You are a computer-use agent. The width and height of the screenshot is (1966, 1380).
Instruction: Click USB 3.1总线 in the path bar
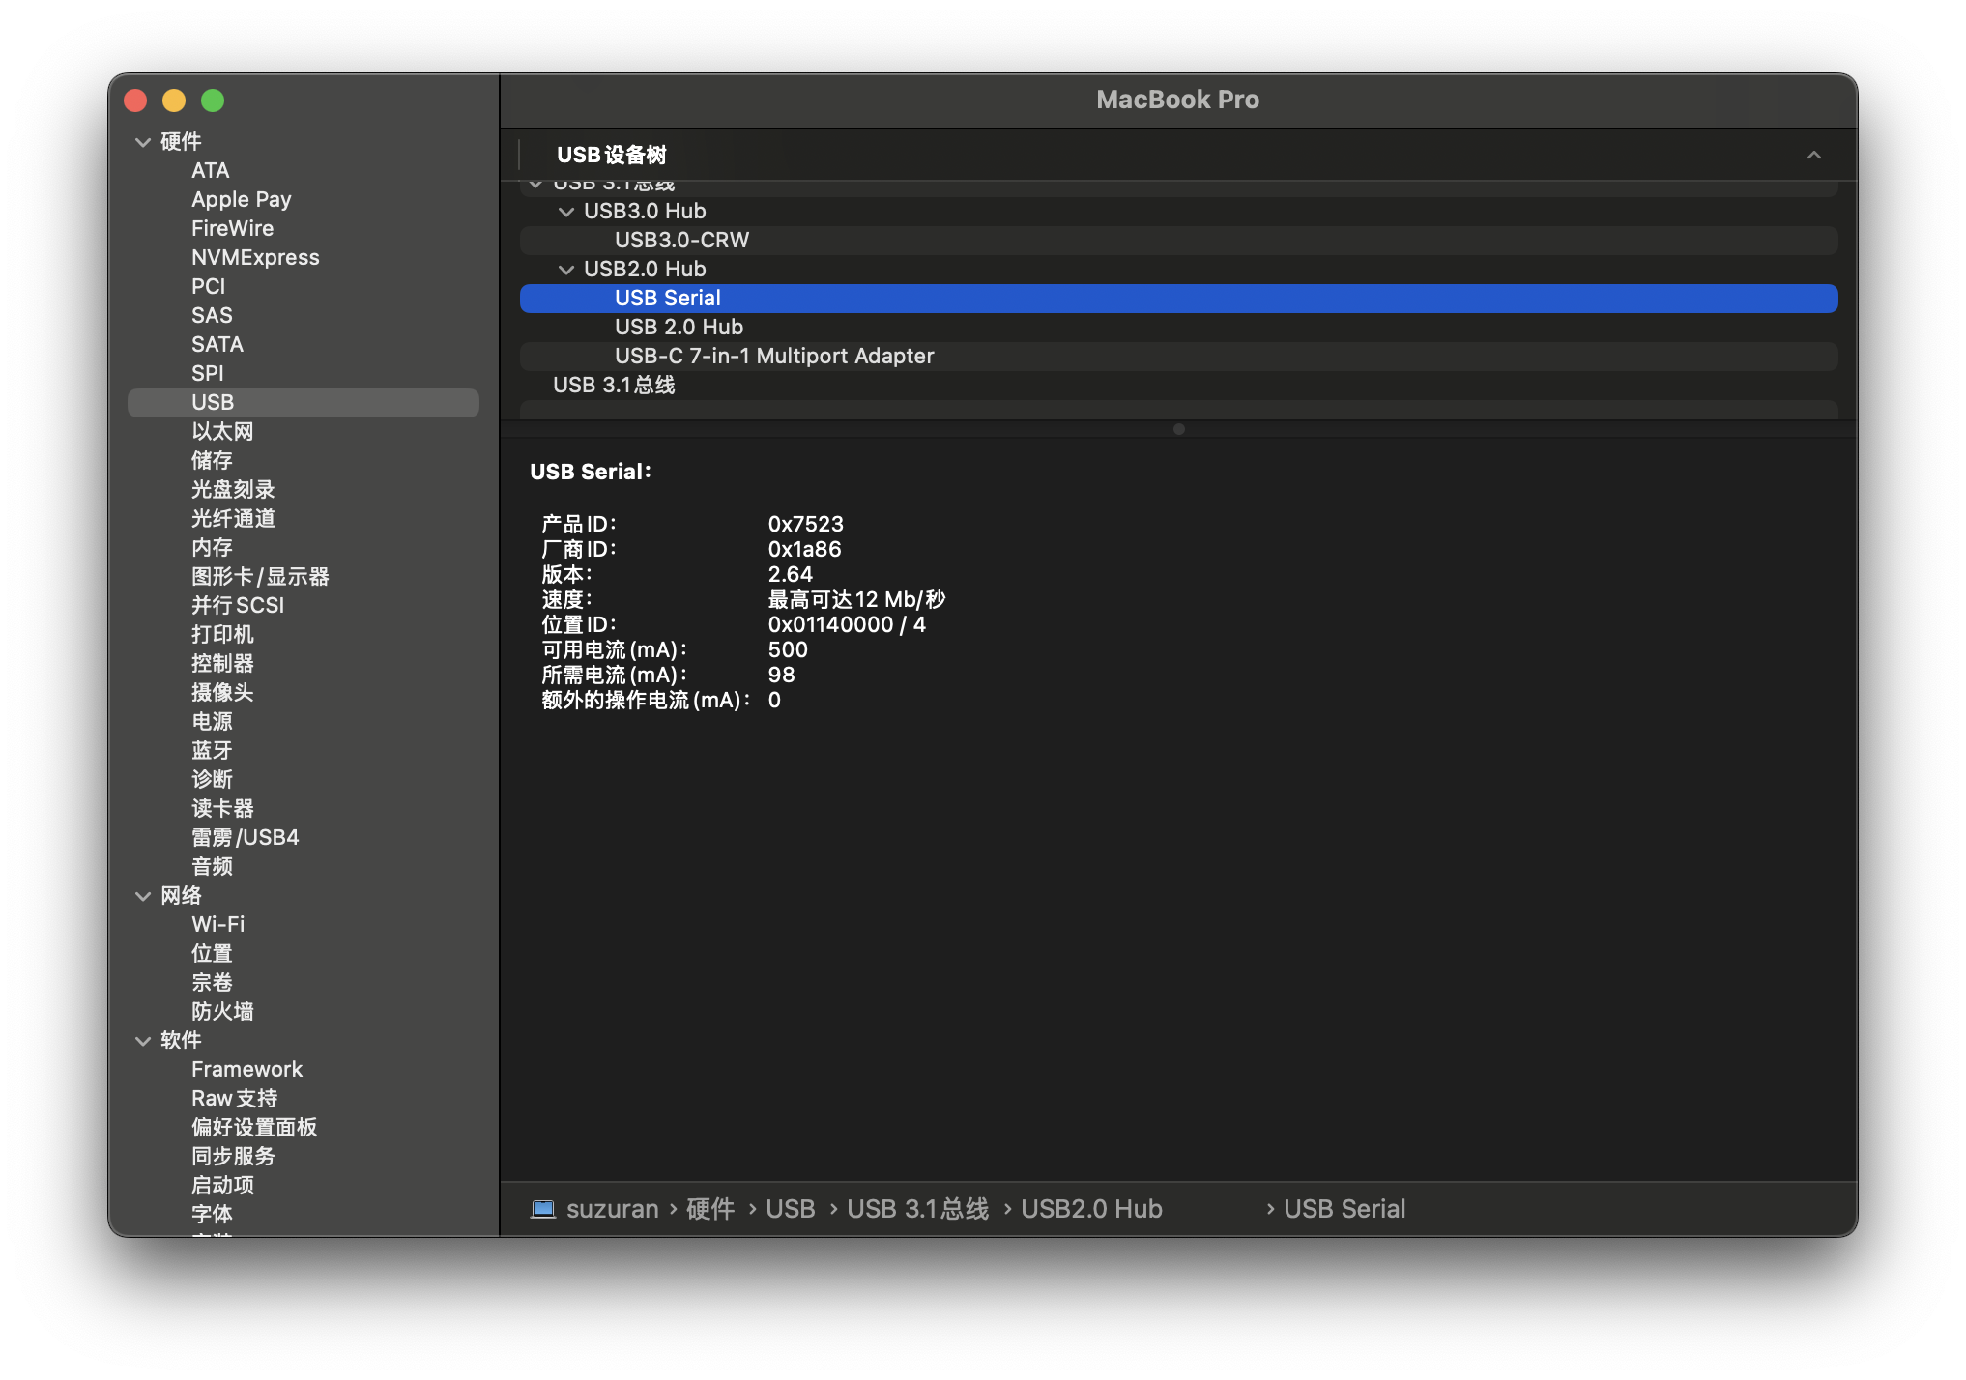pos(918,1209)
